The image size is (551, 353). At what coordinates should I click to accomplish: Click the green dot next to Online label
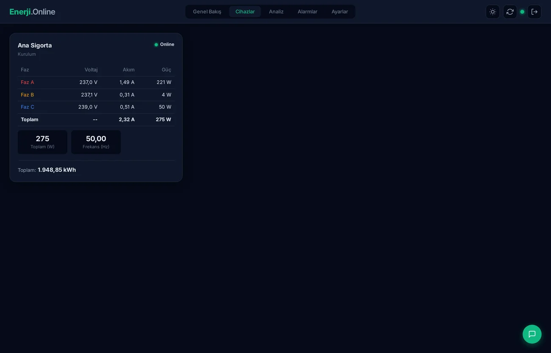point(156,44)
